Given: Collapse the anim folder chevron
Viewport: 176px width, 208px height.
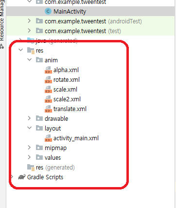Looking at the screenshot, I should (x=30, y=60).
